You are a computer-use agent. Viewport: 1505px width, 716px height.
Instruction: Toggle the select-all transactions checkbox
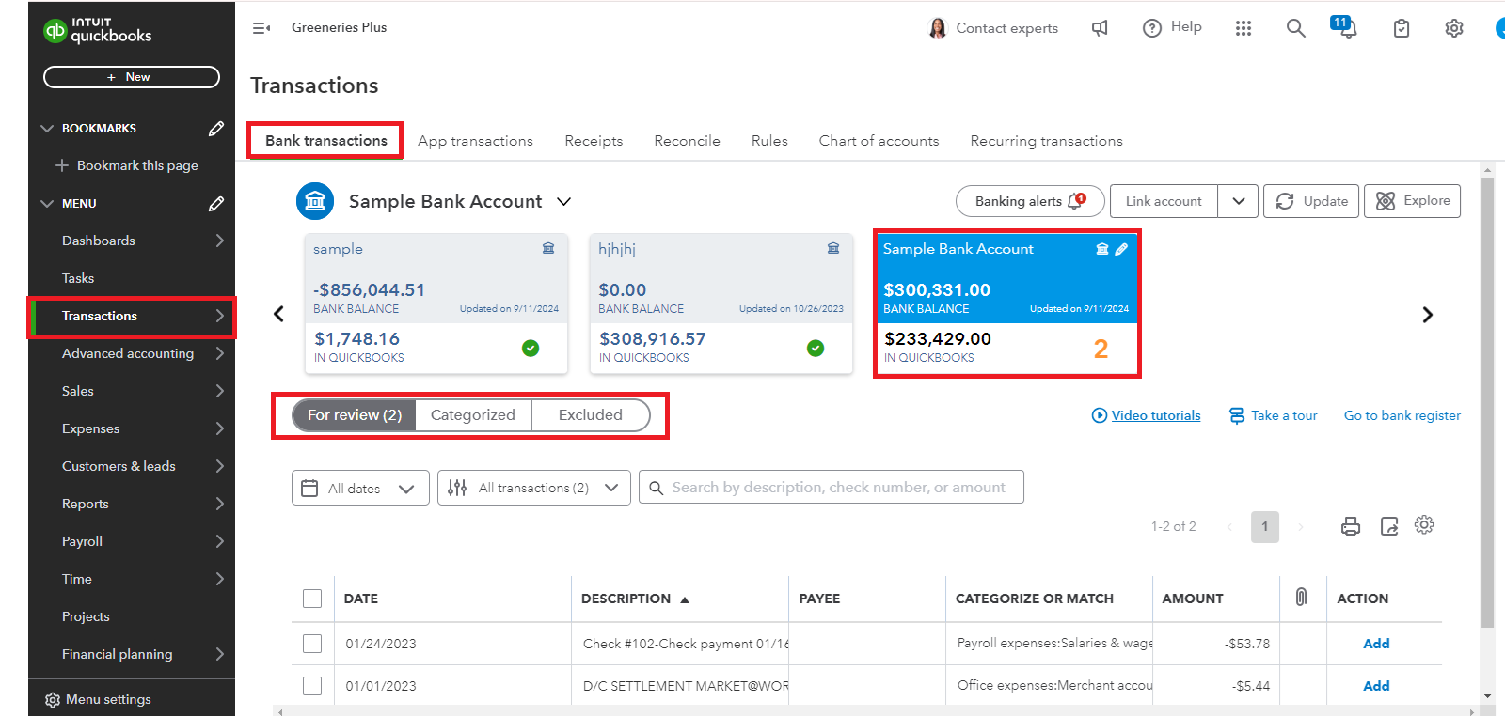tap(312, 599)
